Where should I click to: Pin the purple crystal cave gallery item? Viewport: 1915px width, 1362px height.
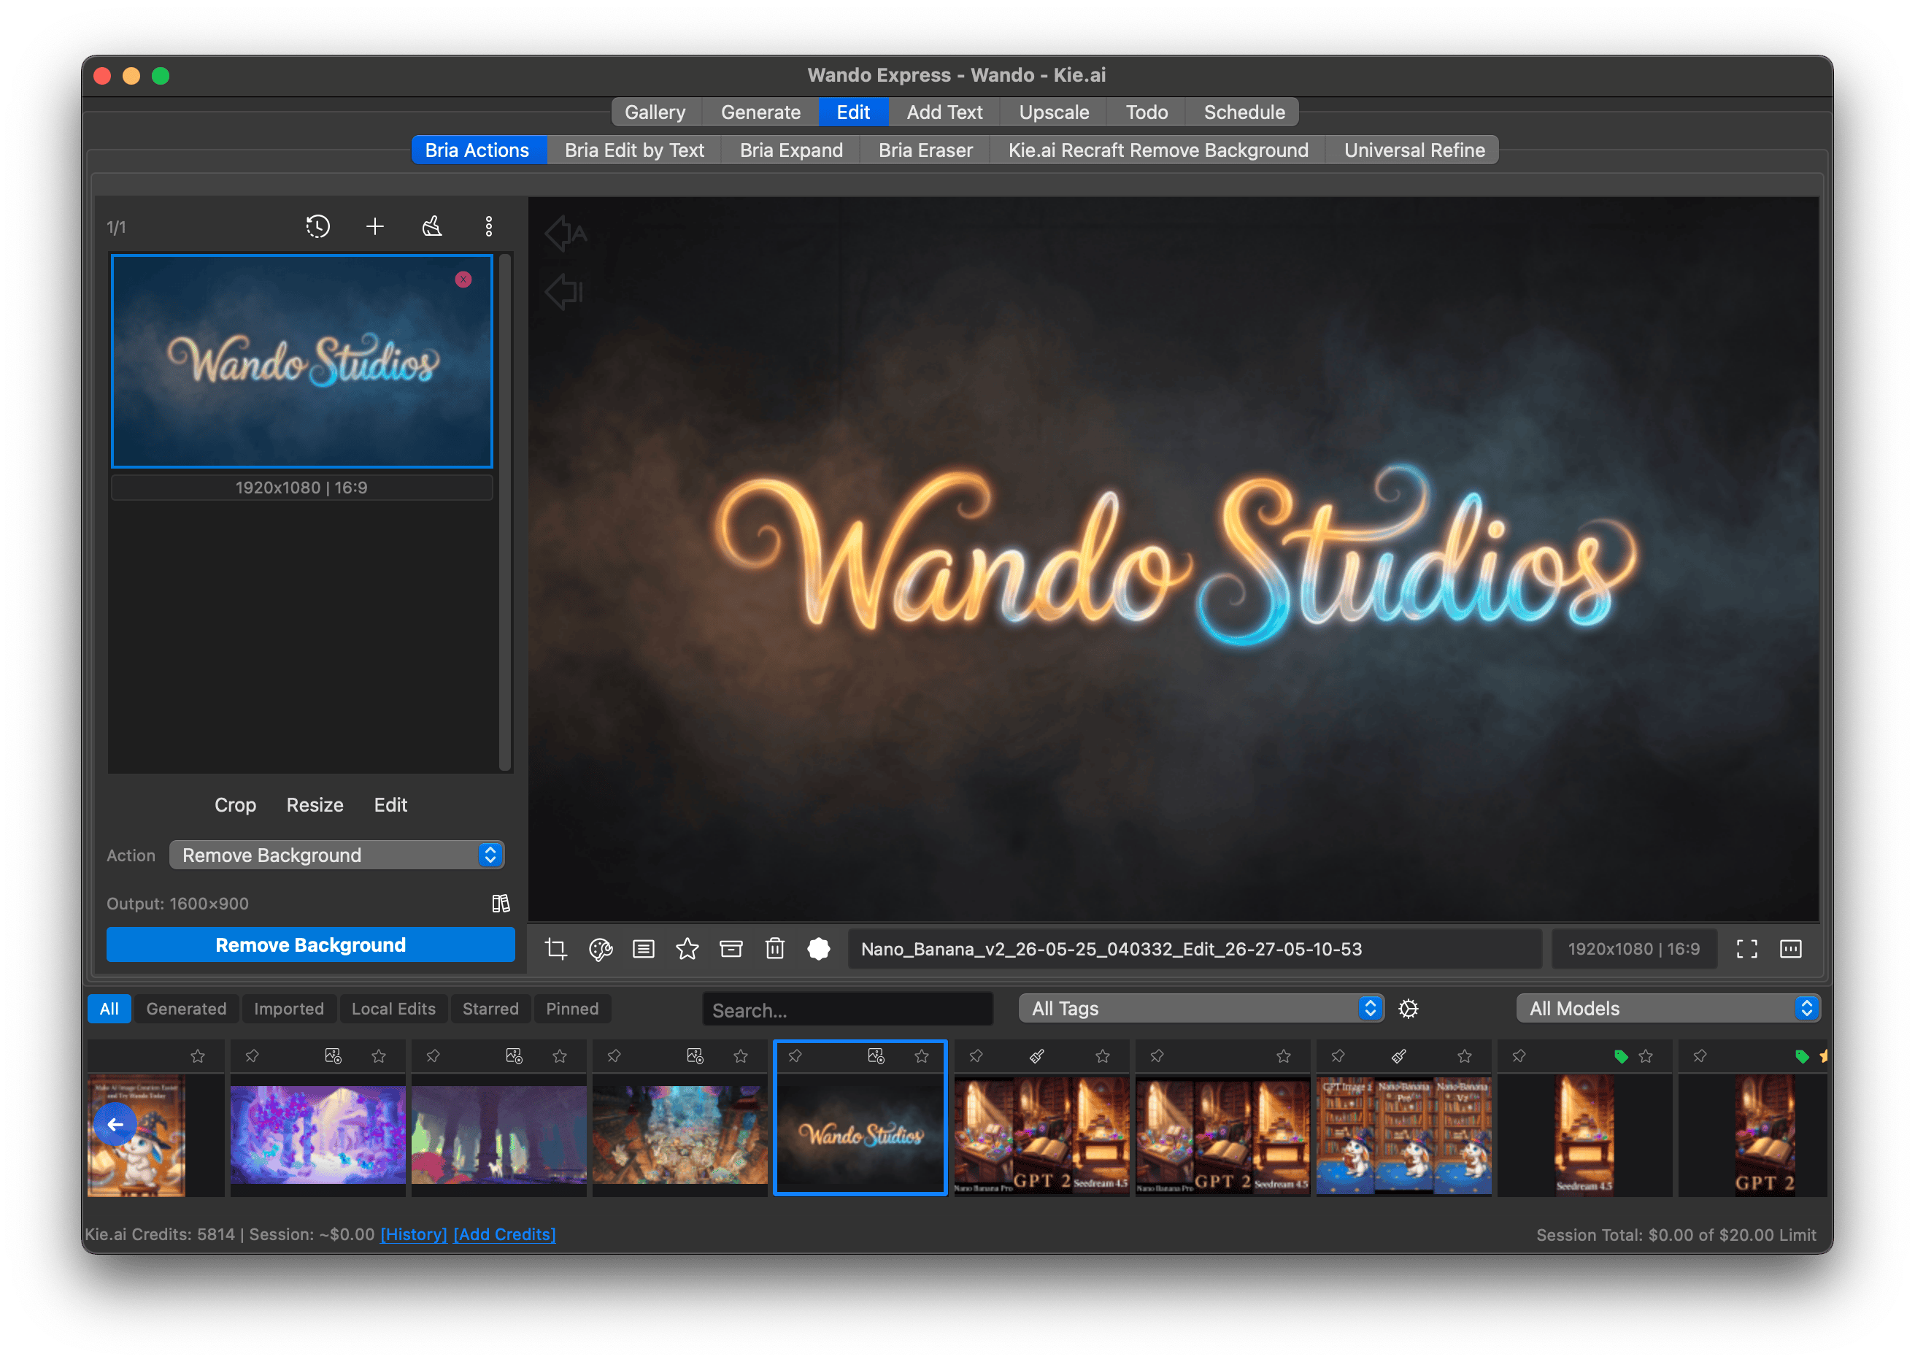252,1056
